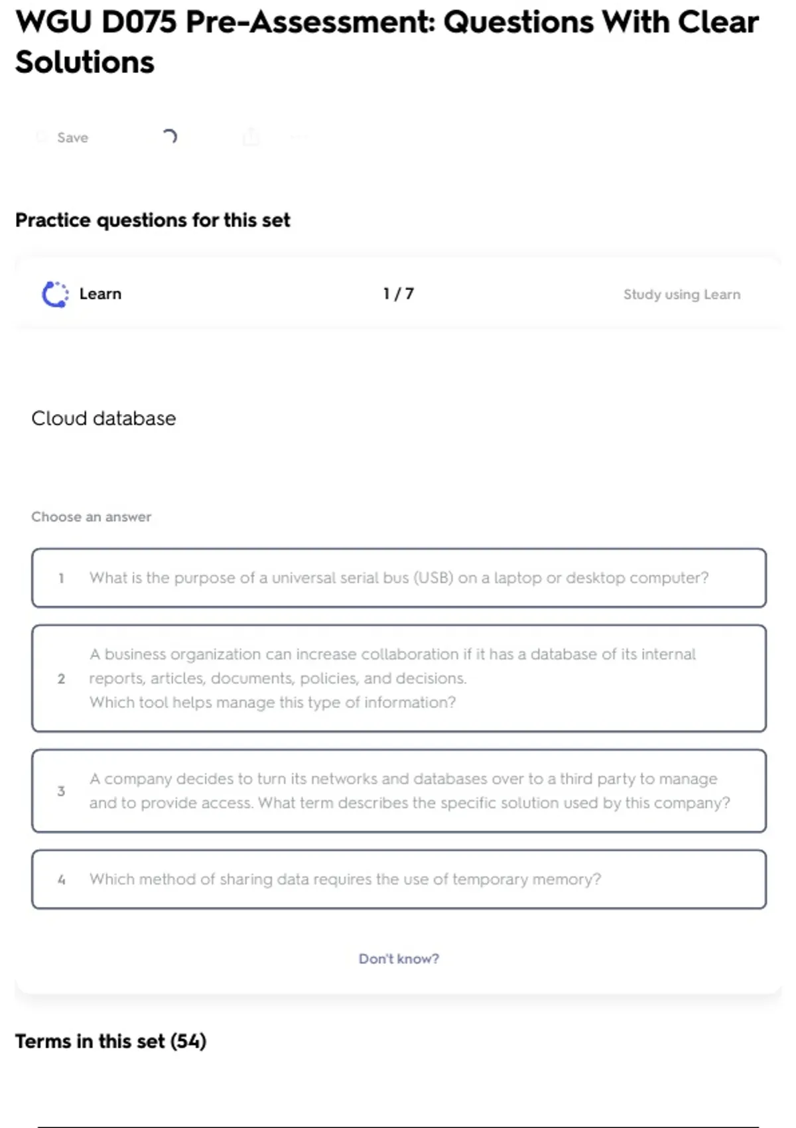Choose answer 2 about business collaboration database
The image size is (796, 1128).
pyautogui.click(x=399, y=678)
